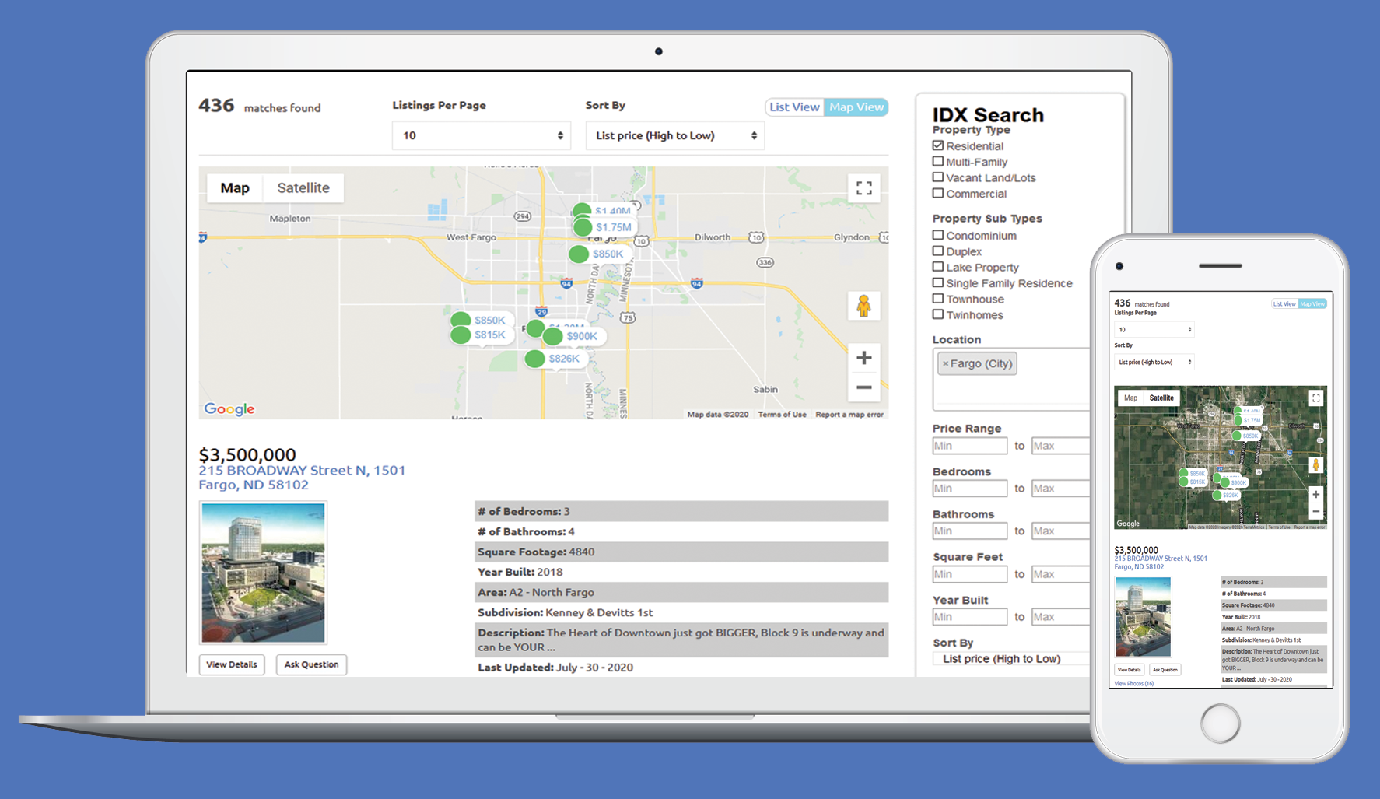Select Map type on phone map
1380x799 pixels.
pos(1130,398)
